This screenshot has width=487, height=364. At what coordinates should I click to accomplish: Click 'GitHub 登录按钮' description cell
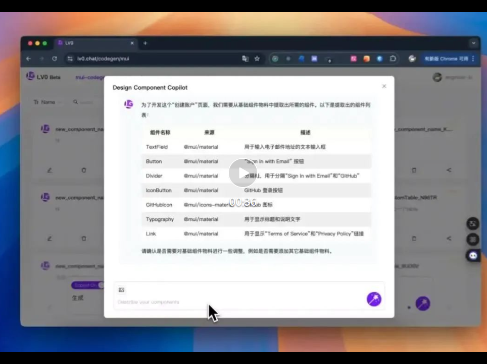point(263,191)
